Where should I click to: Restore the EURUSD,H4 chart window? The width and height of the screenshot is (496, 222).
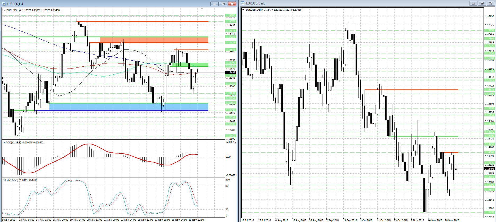(x=223, y=4)
